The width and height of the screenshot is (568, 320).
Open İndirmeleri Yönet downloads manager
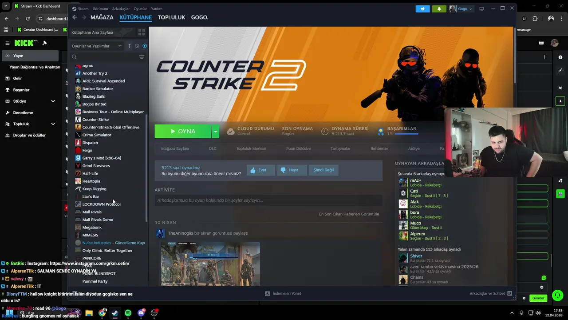pyautogui.click(x=283, y=293)
